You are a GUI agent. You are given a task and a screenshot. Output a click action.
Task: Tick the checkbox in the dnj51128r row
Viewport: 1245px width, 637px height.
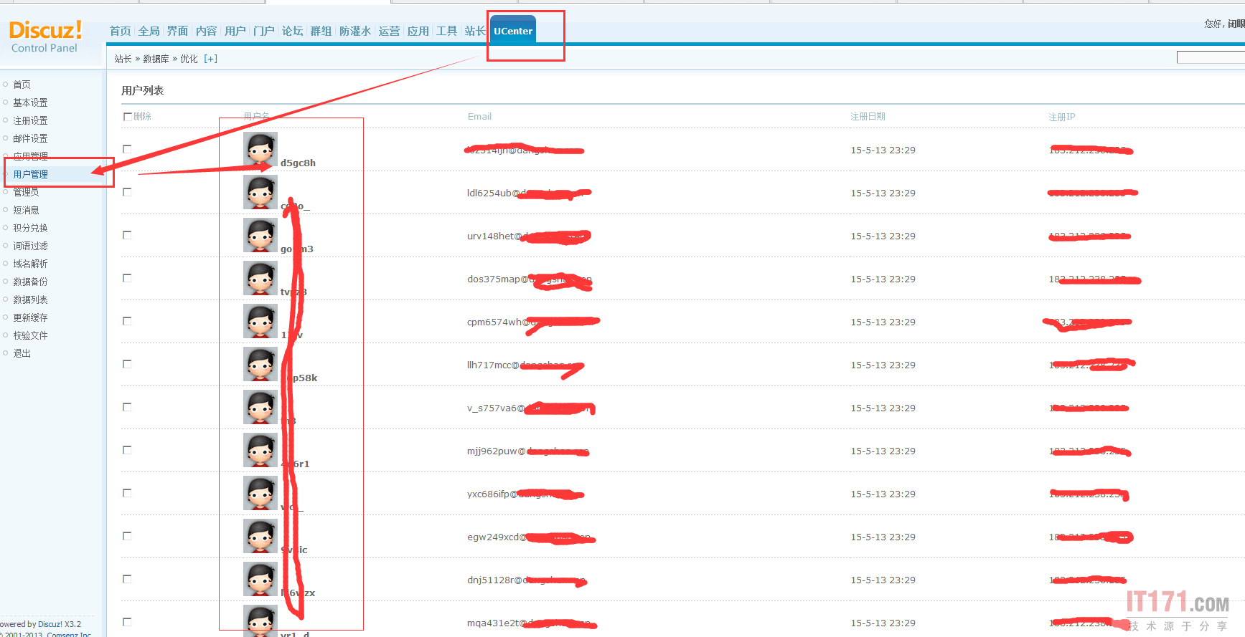click(127, 579)
